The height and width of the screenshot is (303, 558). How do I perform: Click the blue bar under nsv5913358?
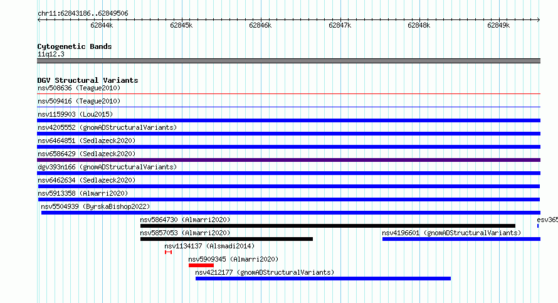289,199
